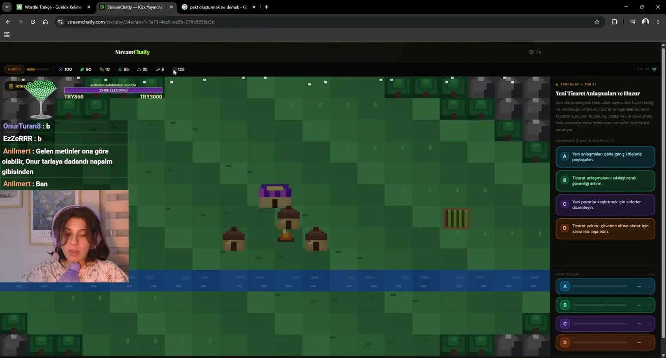Click the event title Yeni Ticaret Anlaşmaları ve Huzur
The image size is (666, 358).
click(x=597, y=93)
